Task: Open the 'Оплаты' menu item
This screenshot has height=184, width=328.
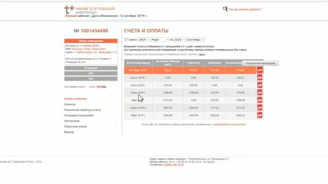Action: pyautogui.click(x=70, y=104)
